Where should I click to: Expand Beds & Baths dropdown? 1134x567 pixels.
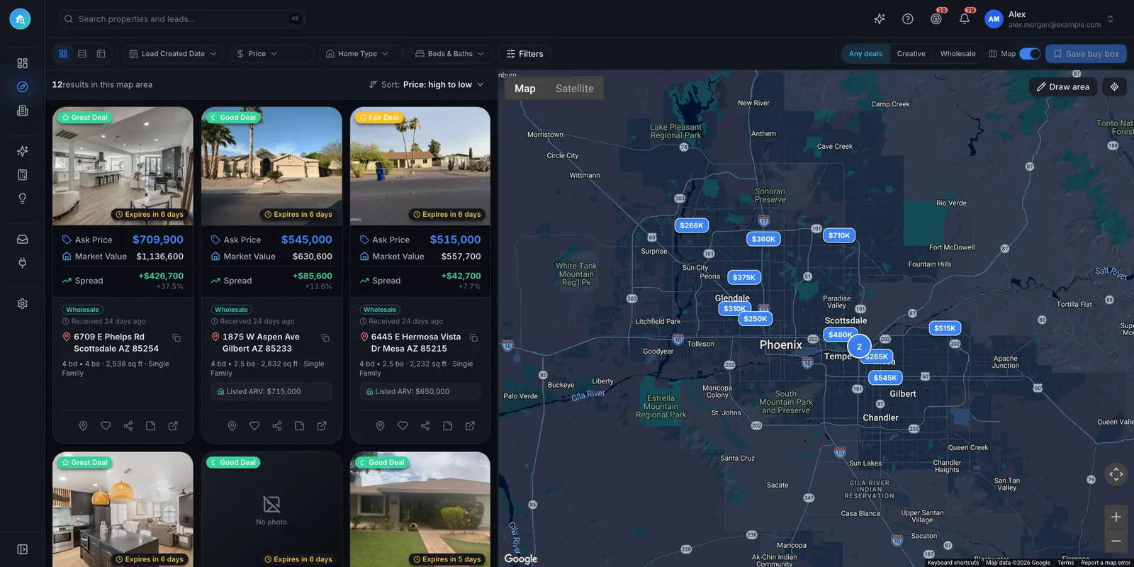450,54
